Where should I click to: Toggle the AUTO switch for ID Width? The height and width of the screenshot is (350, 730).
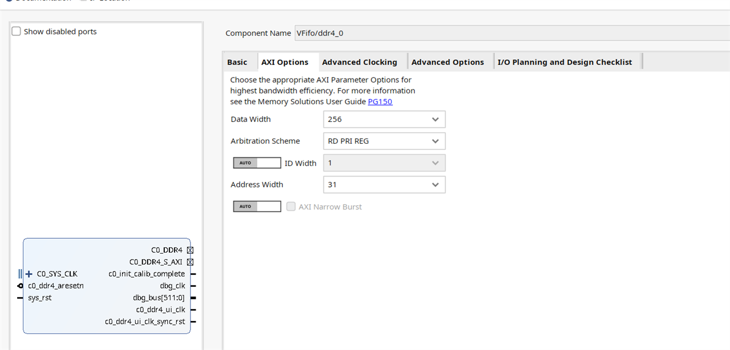click(257, 163)
